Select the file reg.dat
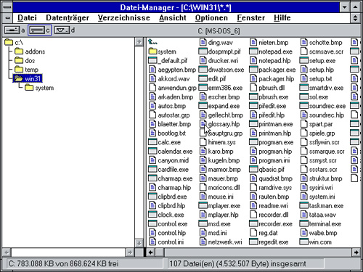This screenshot has height=272, width=363. [264, 233]
